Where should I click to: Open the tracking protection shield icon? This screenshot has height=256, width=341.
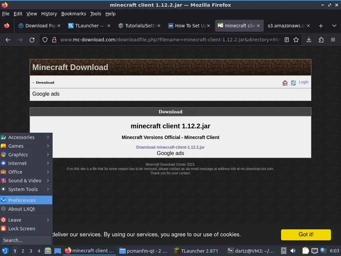[45, 40]
